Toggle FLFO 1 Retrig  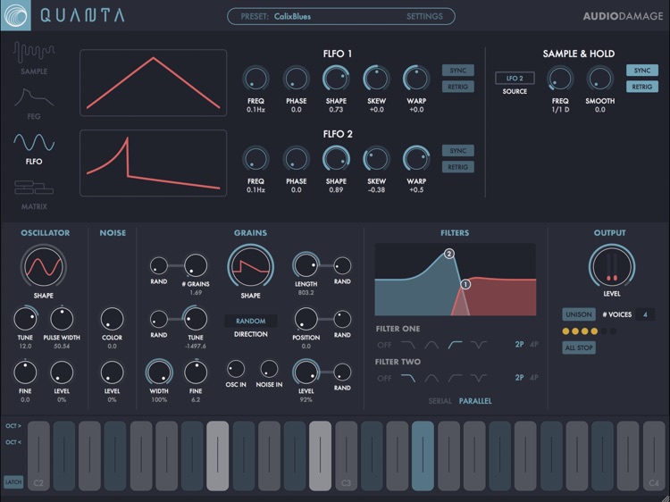point(458,87)
